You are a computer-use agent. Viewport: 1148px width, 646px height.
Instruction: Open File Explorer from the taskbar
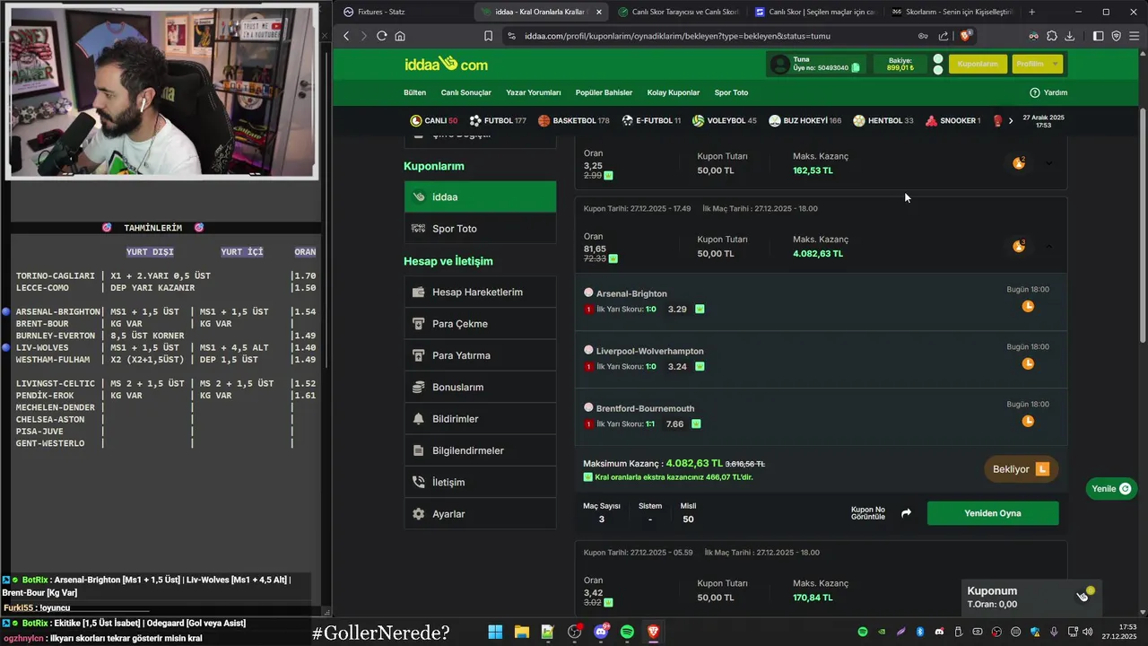click(x=521, y=632)
